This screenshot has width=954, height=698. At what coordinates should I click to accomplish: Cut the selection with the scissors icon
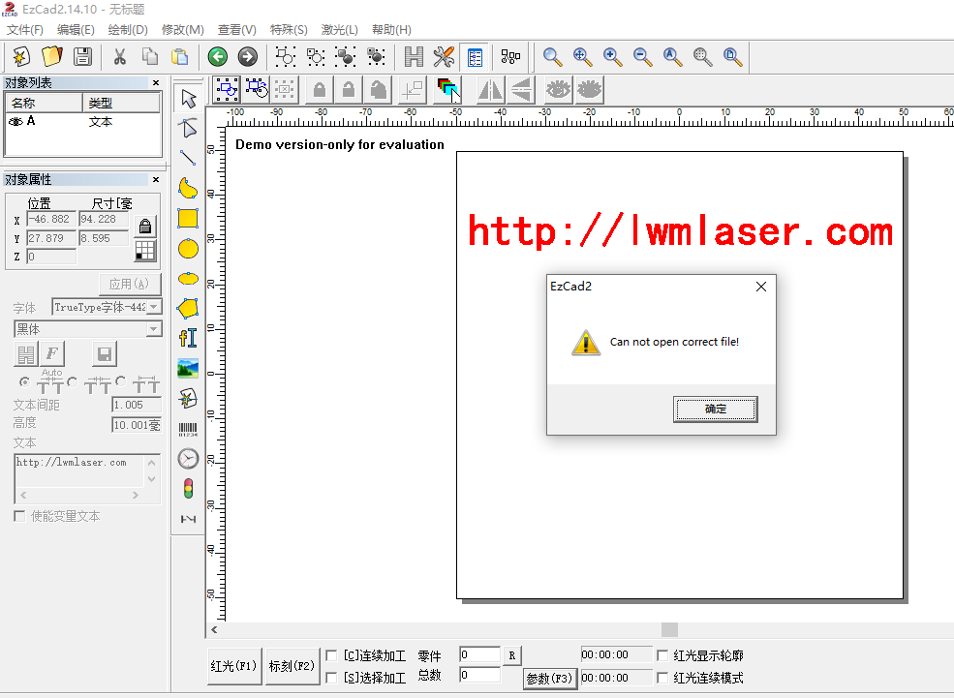click(x=120, y=57)
